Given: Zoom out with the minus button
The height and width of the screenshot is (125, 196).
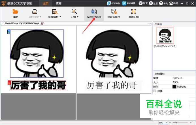Looking at the screenshot, I should click(x=170, y=123).
